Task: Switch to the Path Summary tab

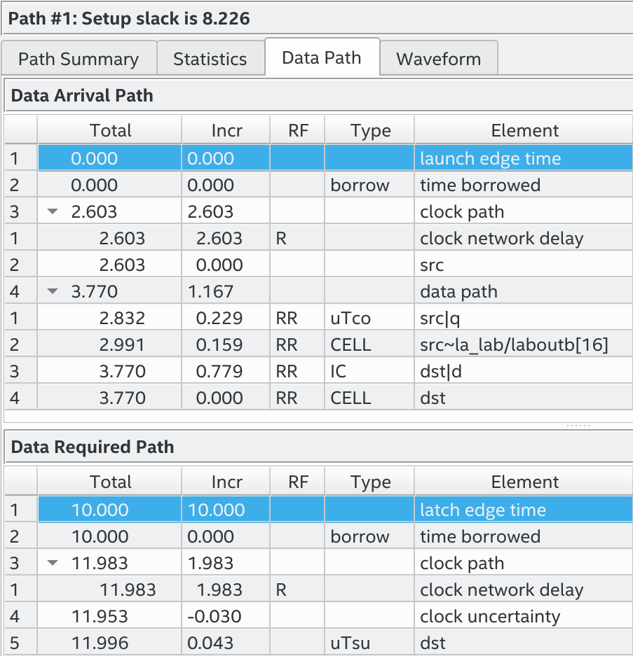Action: [79, 59]
